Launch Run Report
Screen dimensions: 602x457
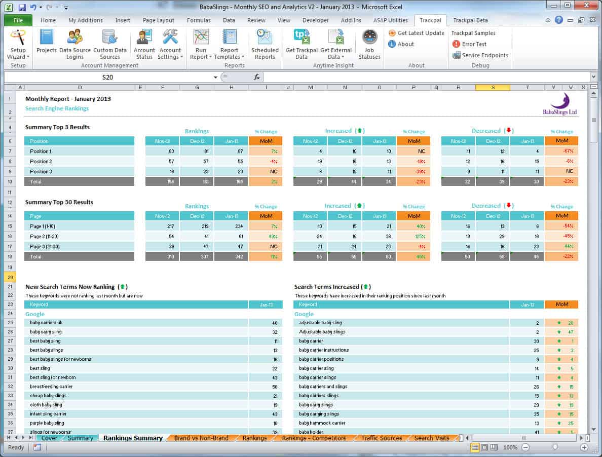[x=201, y=45]
